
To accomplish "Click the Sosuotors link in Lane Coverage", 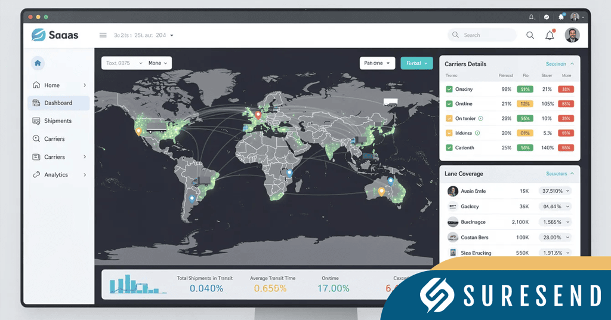I will click(x=556, y=174).
